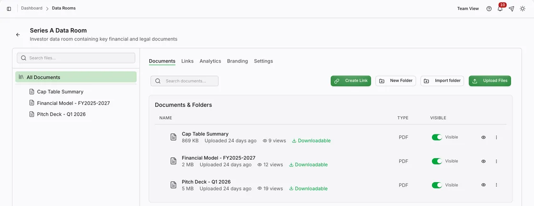Screen dimensions: 534x206
Task: Go to Dashboard breadcrumb
Action: pos(31,8)
